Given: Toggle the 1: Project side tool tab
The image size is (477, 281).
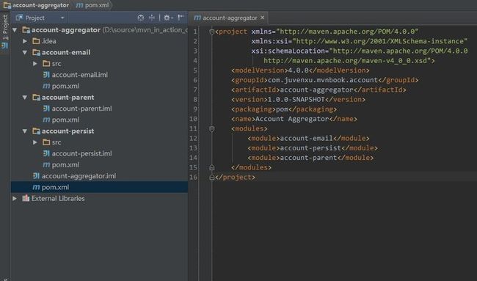Looking at the screenshot, I should [x=5, y=26].
